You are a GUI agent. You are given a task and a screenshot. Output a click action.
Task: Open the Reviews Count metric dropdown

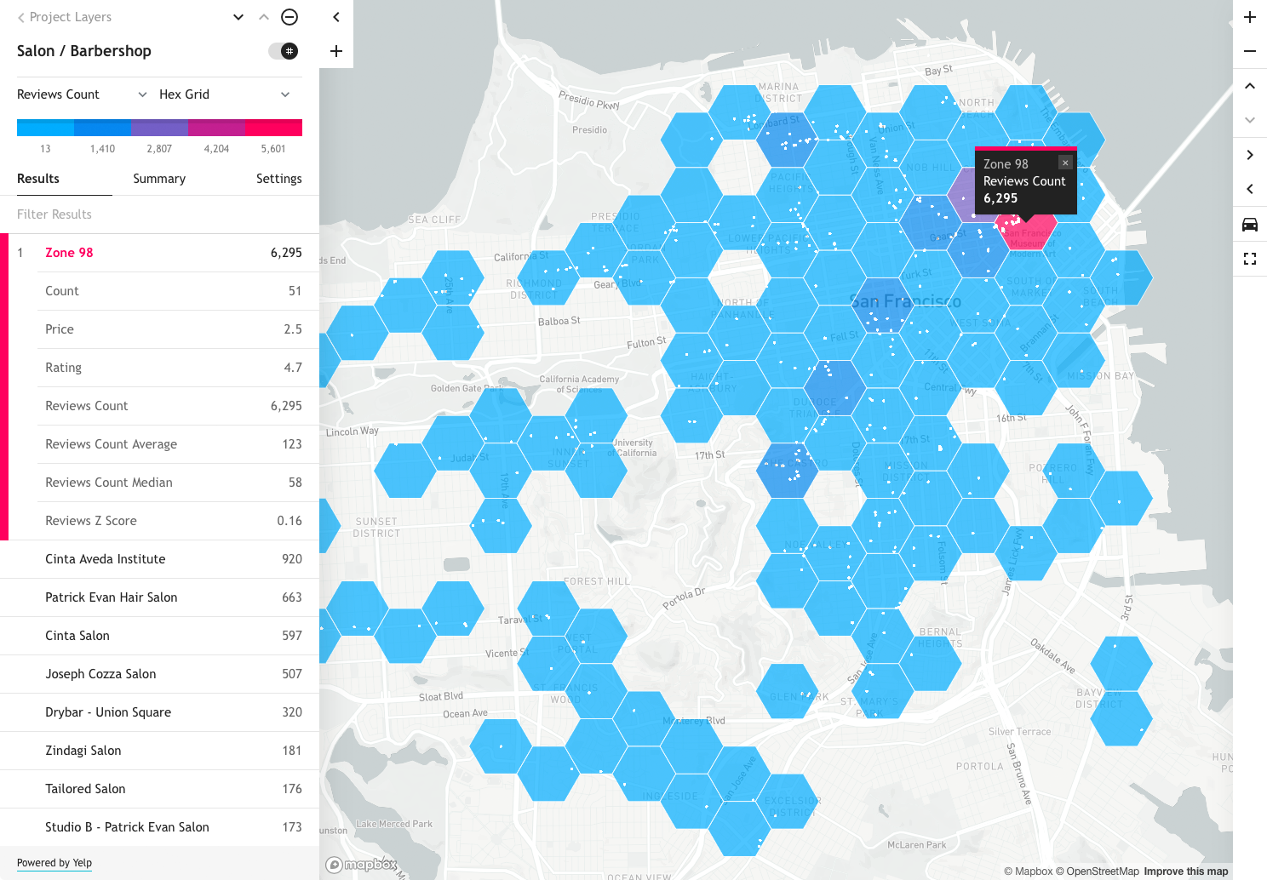(x=82, y=94)
